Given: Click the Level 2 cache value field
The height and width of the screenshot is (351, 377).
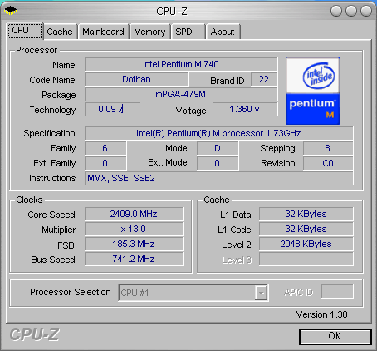Looking at the screenshot, I should 306,244.
